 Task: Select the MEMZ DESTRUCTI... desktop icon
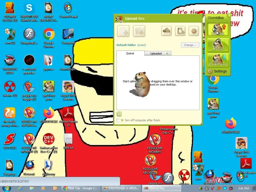(48, 12)
